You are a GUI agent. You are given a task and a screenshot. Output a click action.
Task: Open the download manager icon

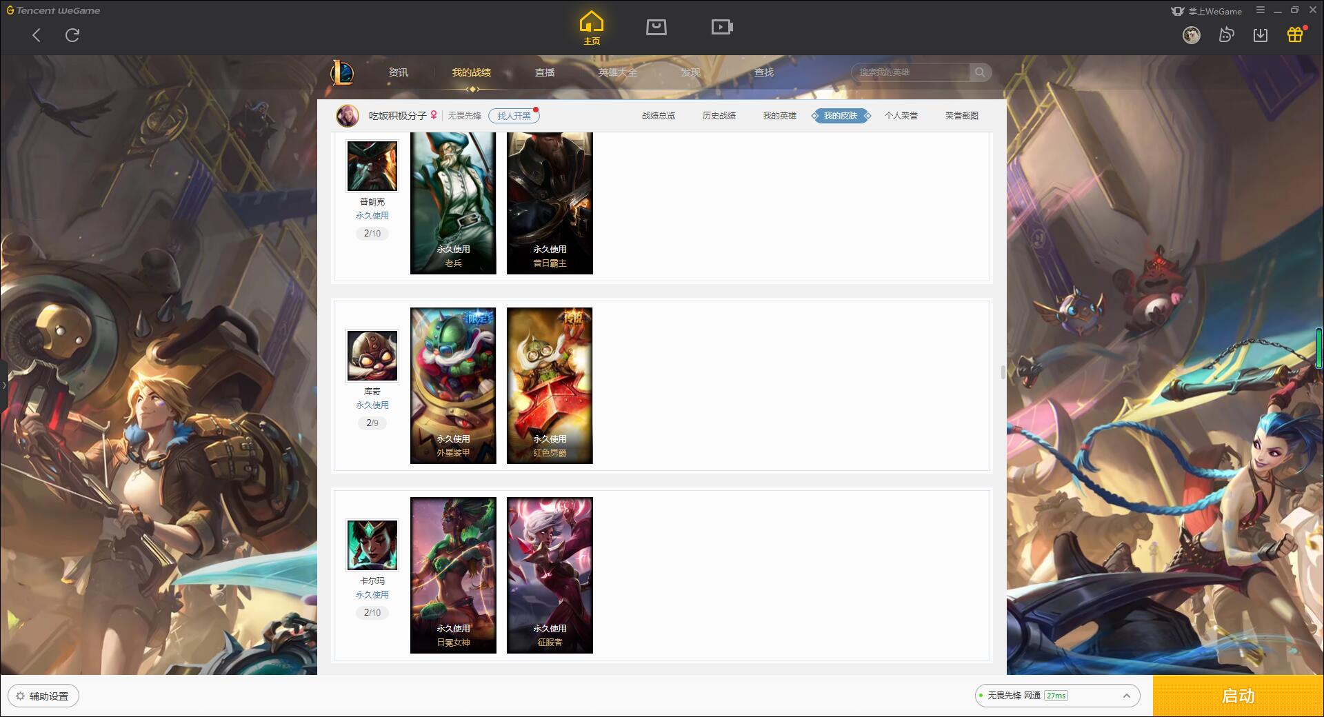click(1261, 35)
